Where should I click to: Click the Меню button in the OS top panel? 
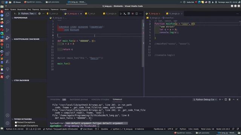(x=17, y=2)
